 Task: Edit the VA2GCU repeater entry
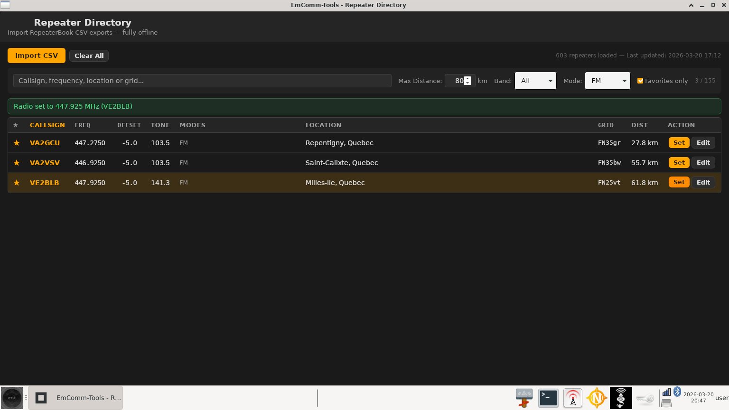(703, 142)
